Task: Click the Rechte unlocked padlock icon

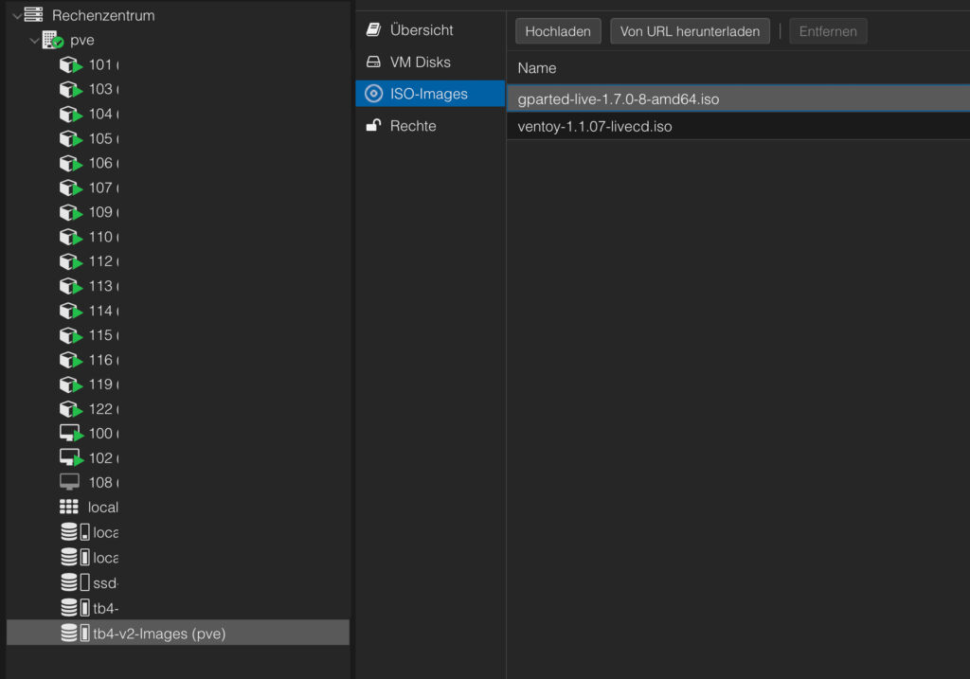Action: [x=373, y=126]
